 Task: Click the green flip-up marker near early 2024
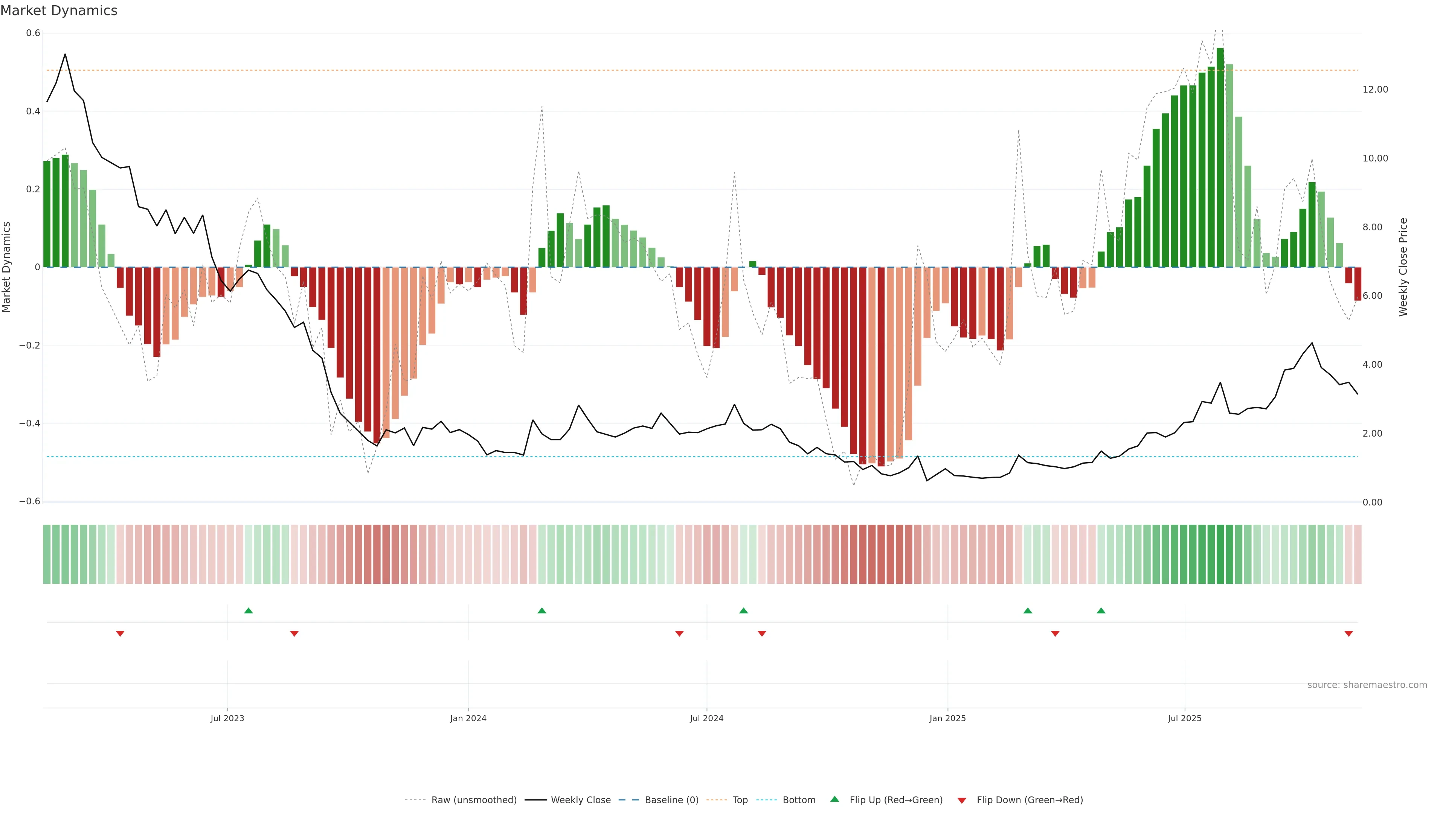point(542,611)
